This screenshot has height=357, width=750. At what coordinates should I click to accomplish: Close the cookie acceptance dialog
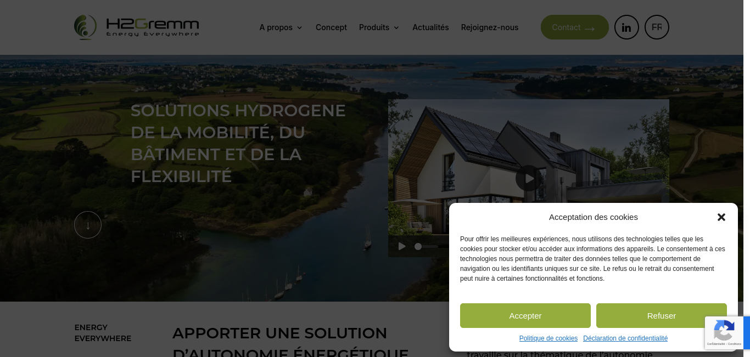[721, 217]
